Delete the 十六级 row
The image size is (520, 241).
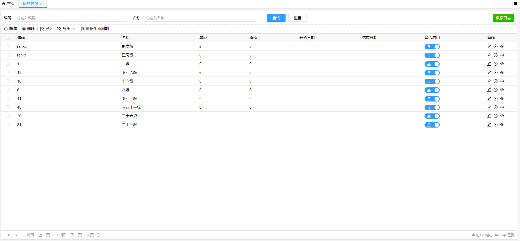tap(496, 81)
